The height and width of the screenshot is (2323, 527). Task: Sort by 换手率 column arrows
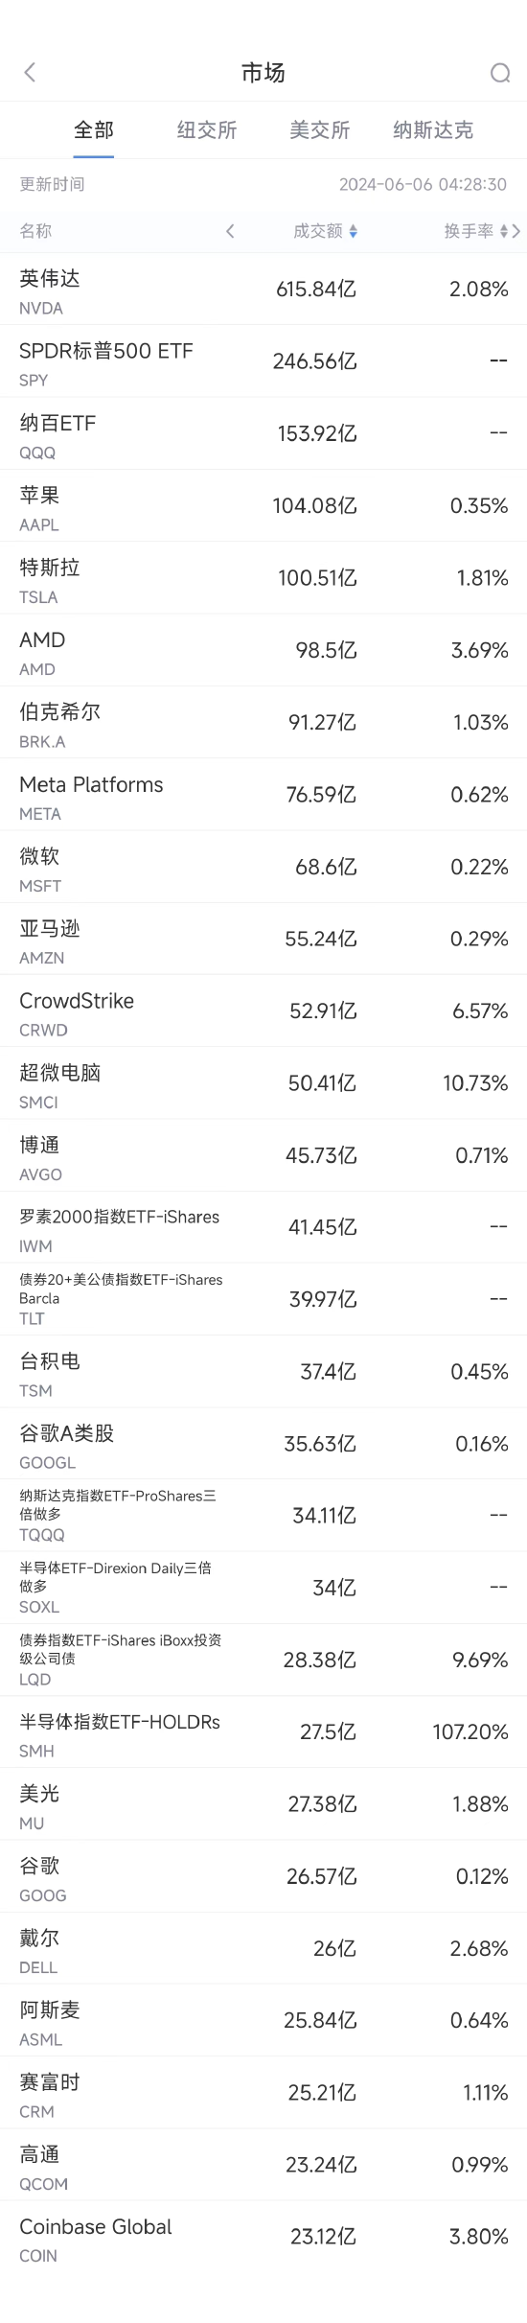pos(504,231)
